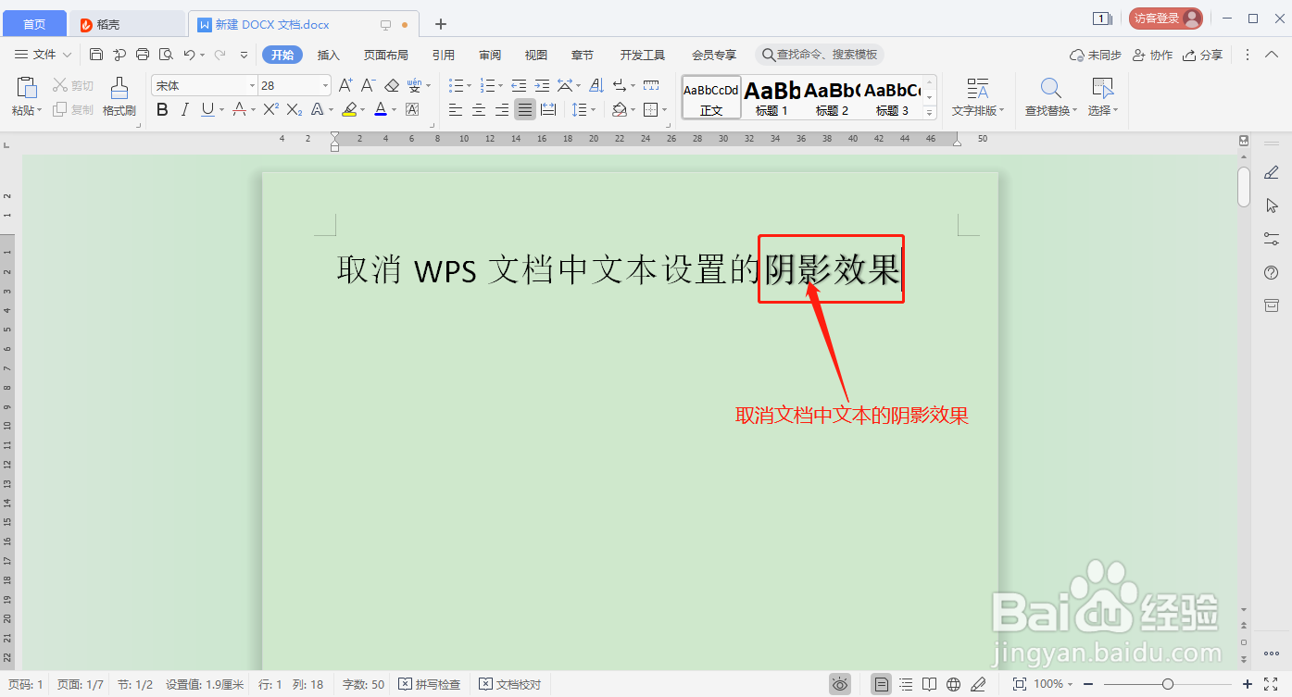
Task: Click the Sort icon in paragraph group
Action: [x=596, y=85]
